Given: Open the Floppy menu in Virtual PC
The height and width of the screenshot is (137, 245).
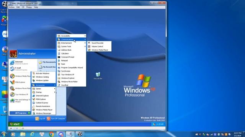Looking at the screenshot, I should point(29,7).
